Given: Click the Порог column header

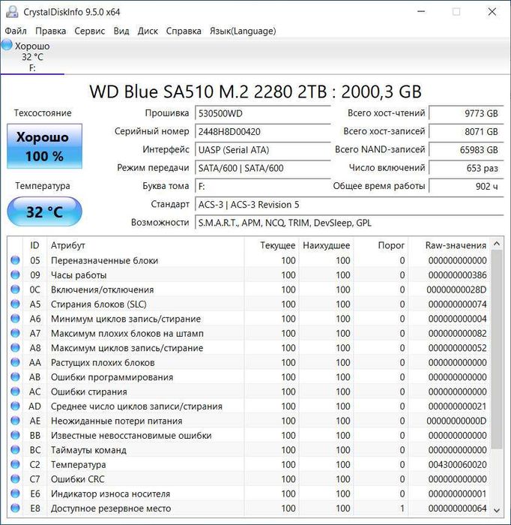Looking at the screenshot, I should pos(381,245).
